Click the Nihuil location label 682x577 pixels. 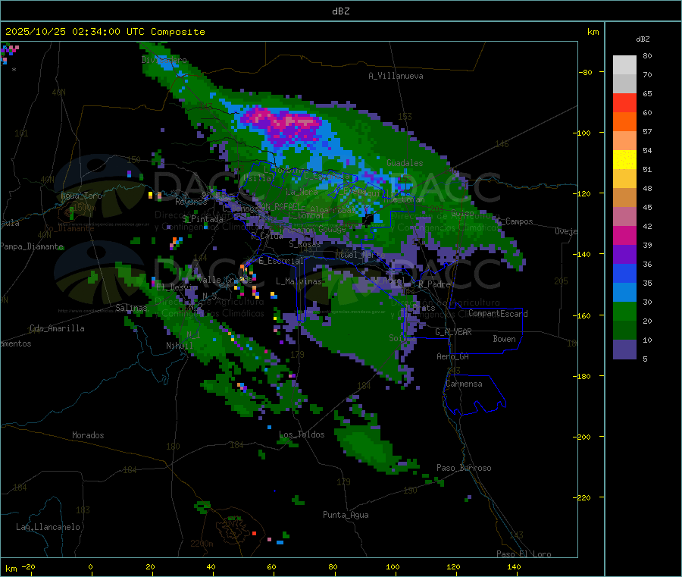coord(179,346)
